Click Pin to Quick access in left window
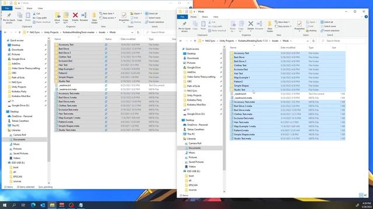The height and width of the screenshot is (209, 373). pos(9,18)
